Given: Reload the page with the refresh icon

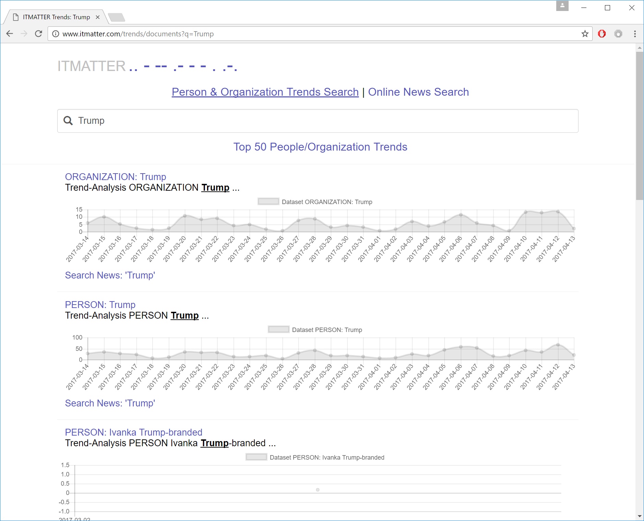Looking at the screenshot, I should [x=38, y=34].
